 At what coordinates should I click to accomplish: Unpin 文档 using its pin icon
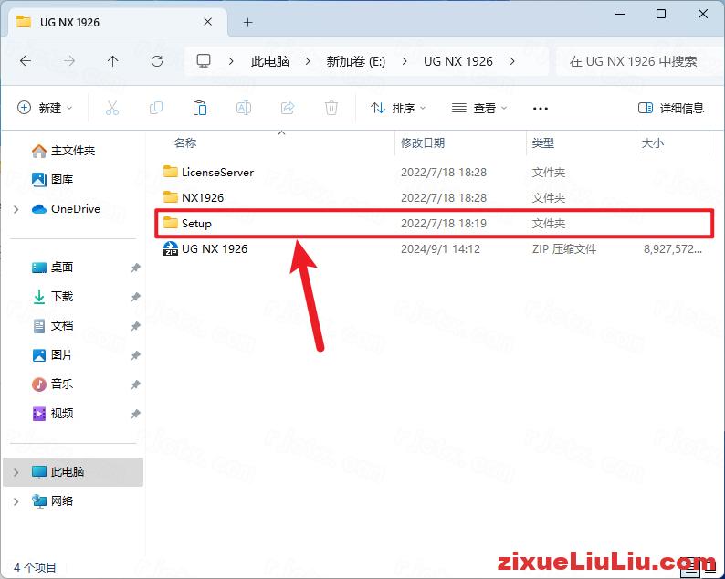pos(135,326)
